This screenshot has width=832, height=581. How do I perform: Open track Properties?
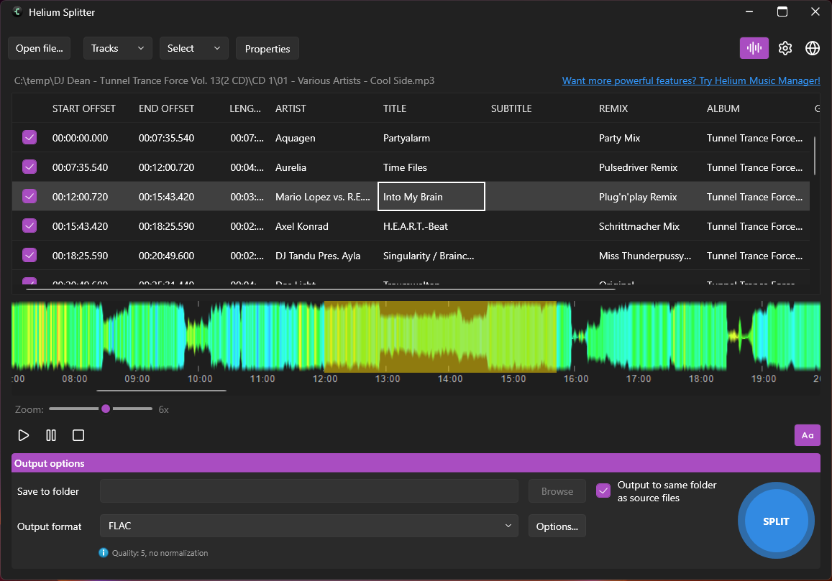click(x=268, y=49)
